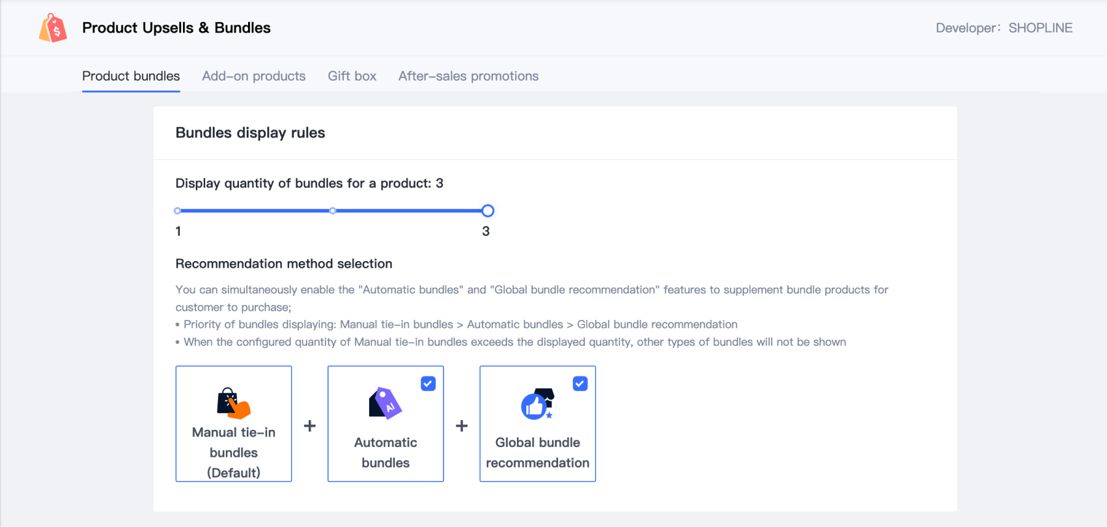Go to the Gift box tab
The height and width of the screenshot is (527, 1107).
pos(352,76)
